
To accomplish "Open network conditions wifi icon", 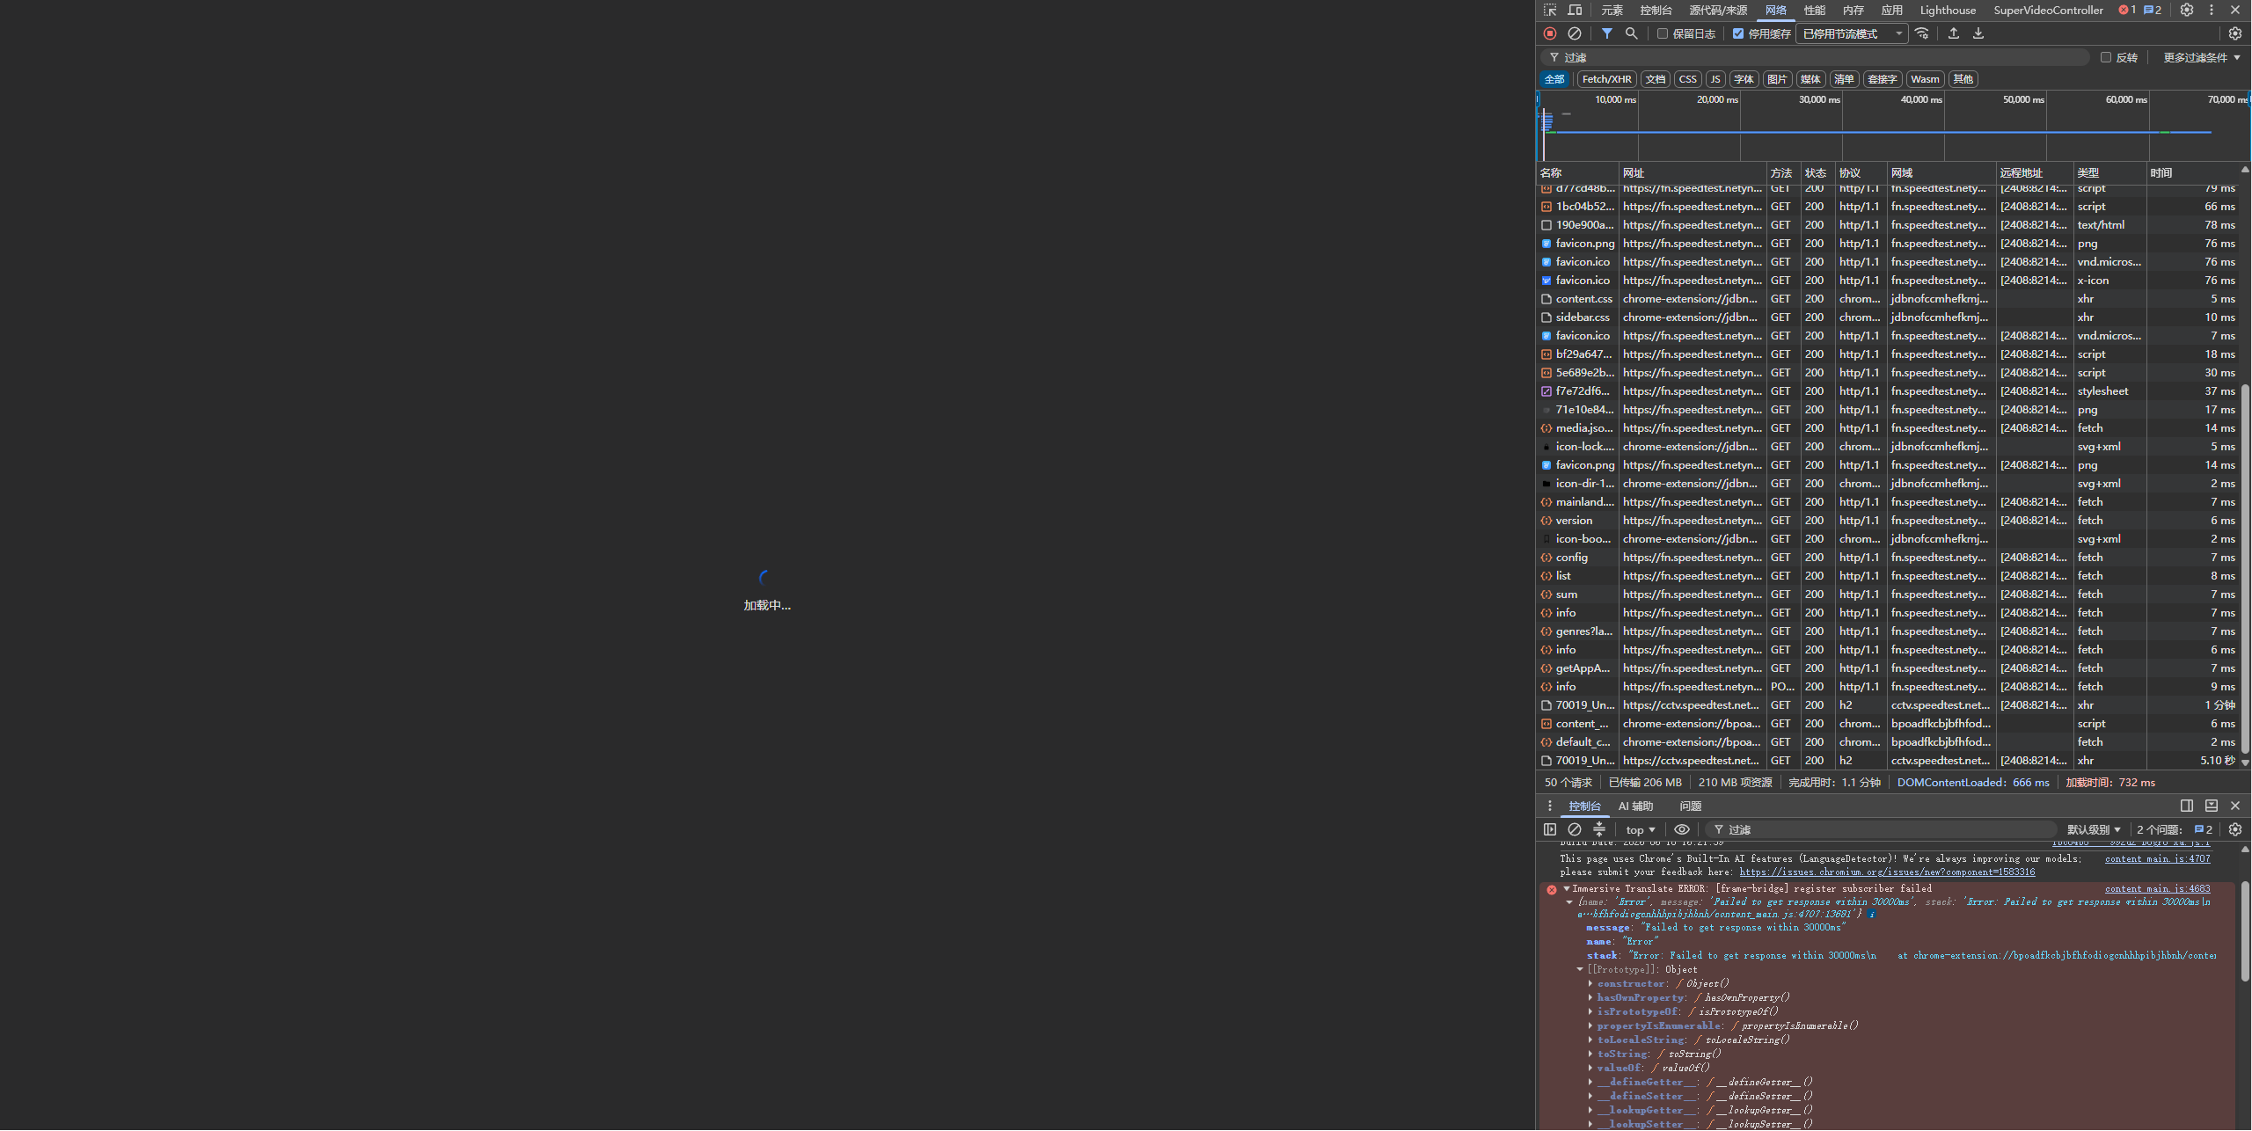I will [1922, 33].
